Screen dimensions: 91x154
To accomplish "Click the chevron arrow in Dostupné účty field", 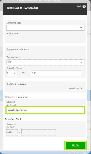I will point(81,28).
